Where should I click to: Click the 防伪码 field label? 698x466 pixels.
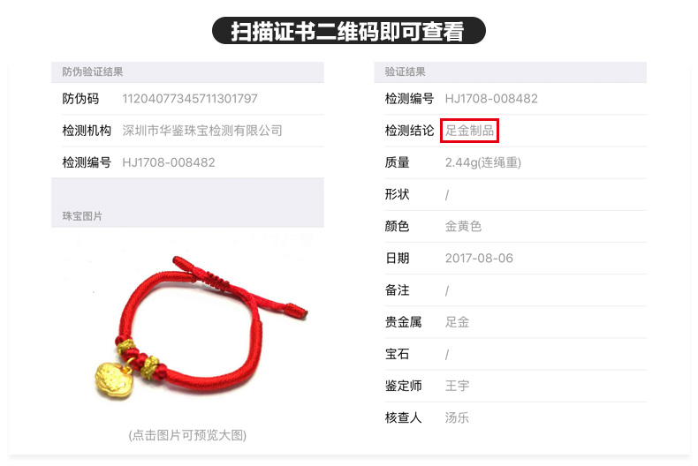click(x=80, y=99)
